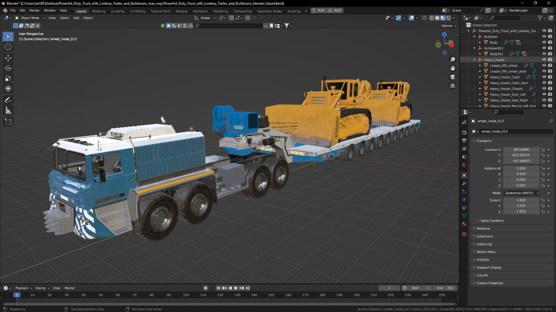Open the Add menu in viewport header
The height and width of the screenshot is (312, 556).
tap(76, 18)
